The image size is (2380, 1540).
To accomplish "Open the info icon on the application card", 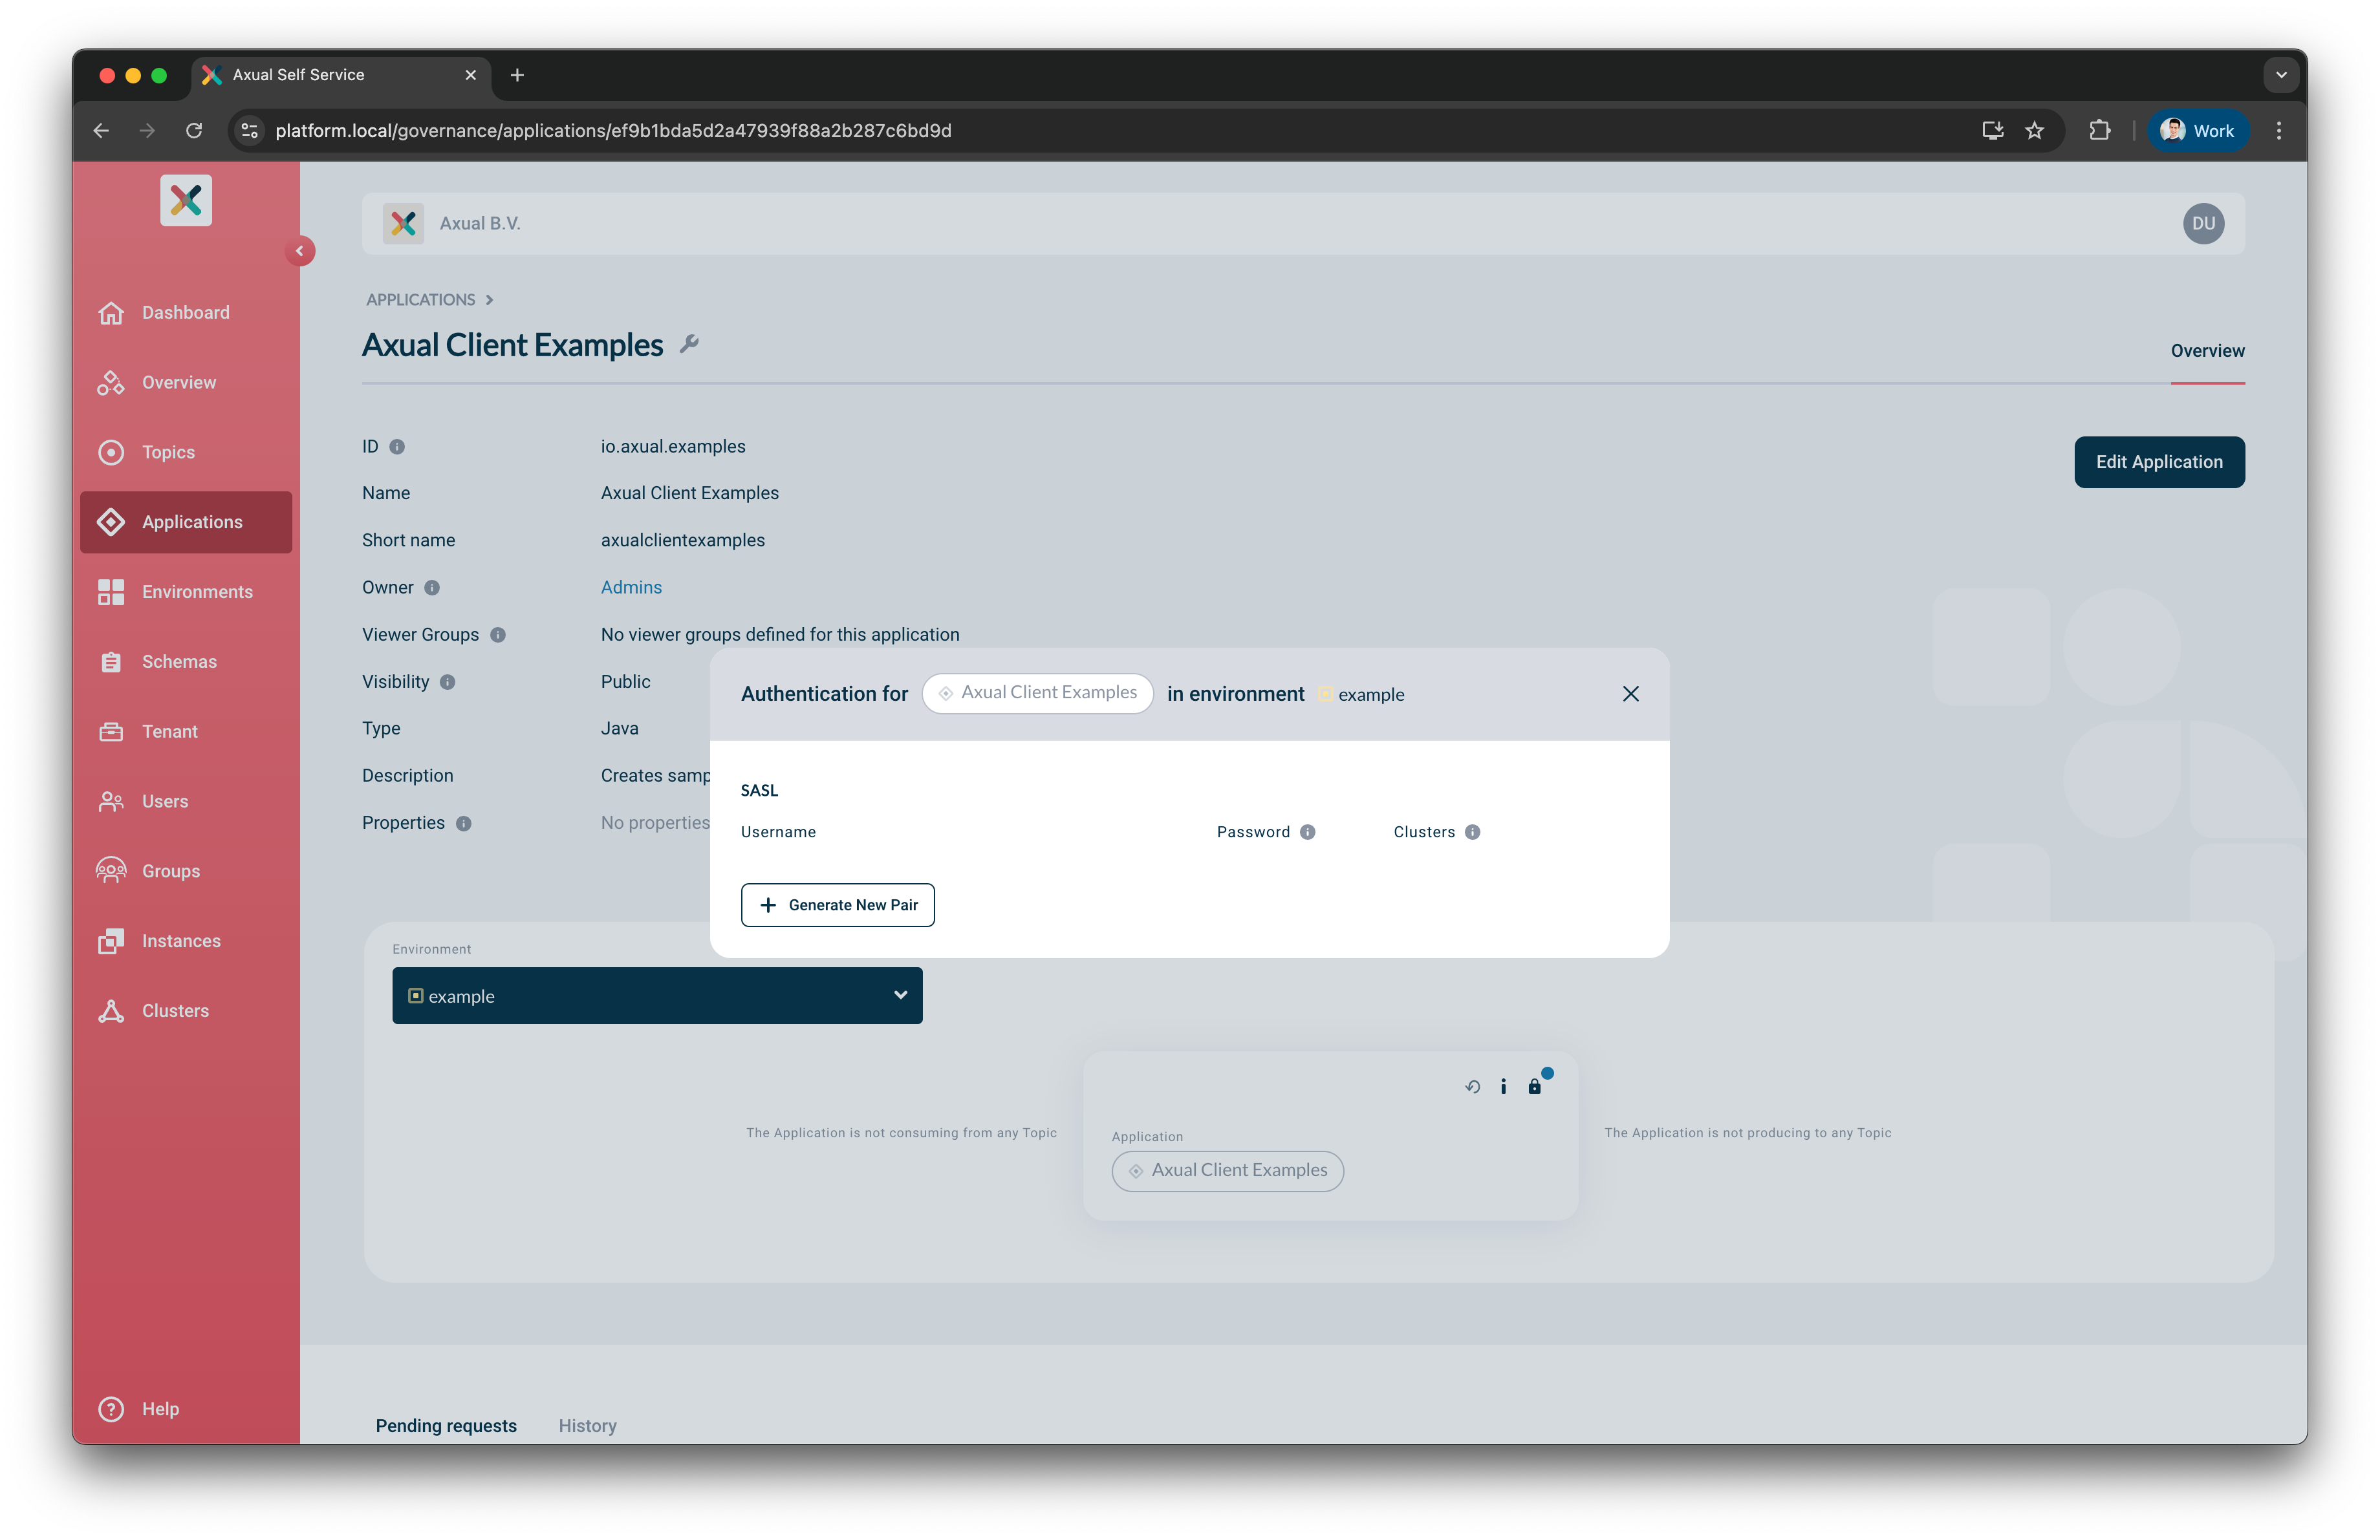I will tap(1503, 1086).
